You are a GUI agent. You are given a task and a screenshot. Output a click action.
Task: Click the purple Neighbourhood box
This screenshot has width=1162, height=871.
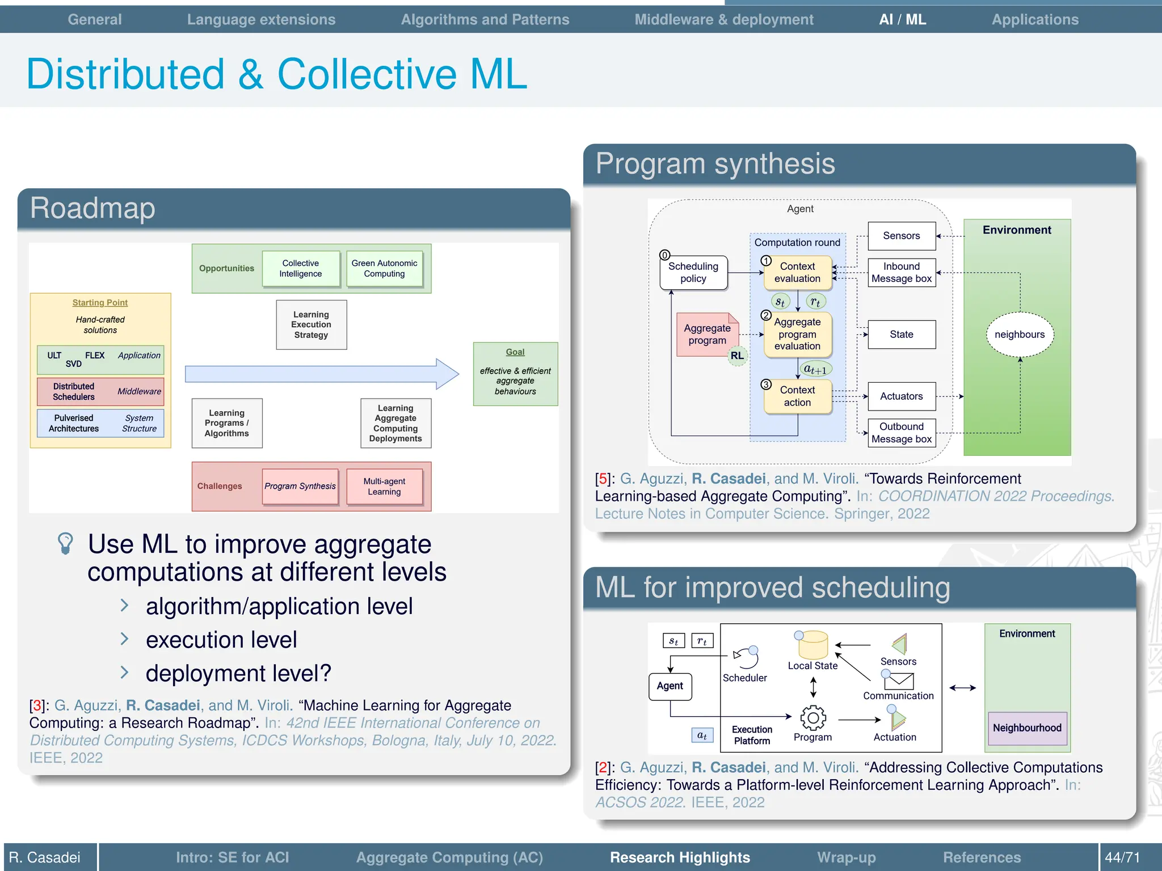(1026, 728)
